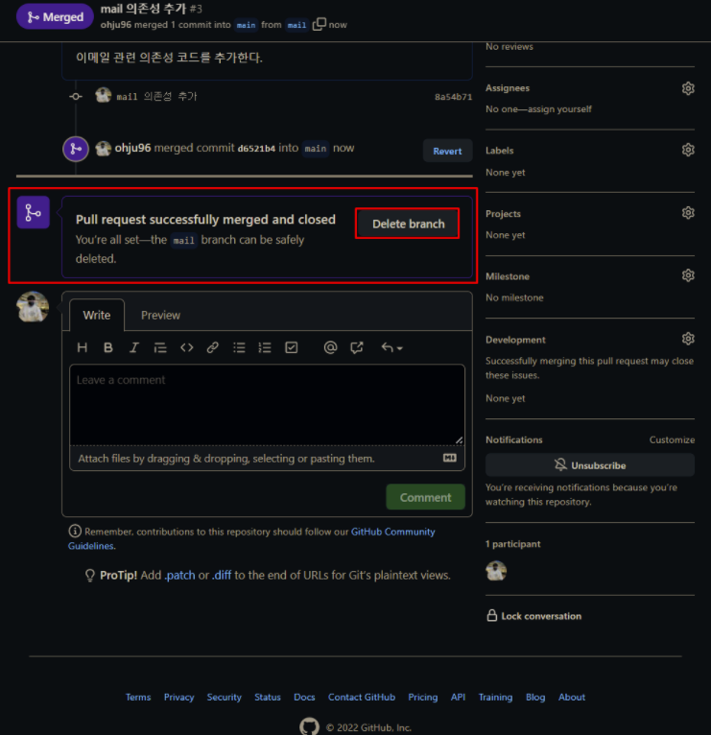Mention a user with the @ icon
The image size is (711, 735).
(330, 347)
